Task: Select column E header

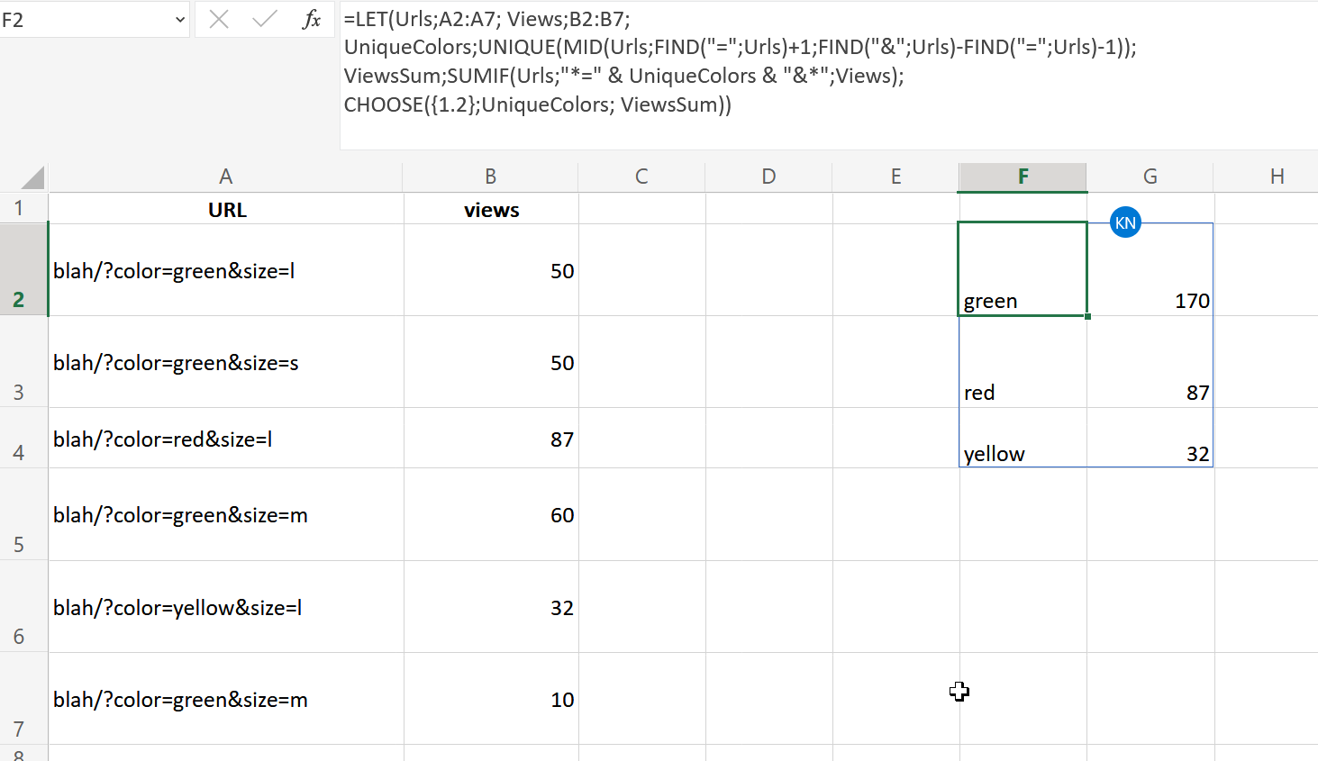Action: click(x=895, y=177)
